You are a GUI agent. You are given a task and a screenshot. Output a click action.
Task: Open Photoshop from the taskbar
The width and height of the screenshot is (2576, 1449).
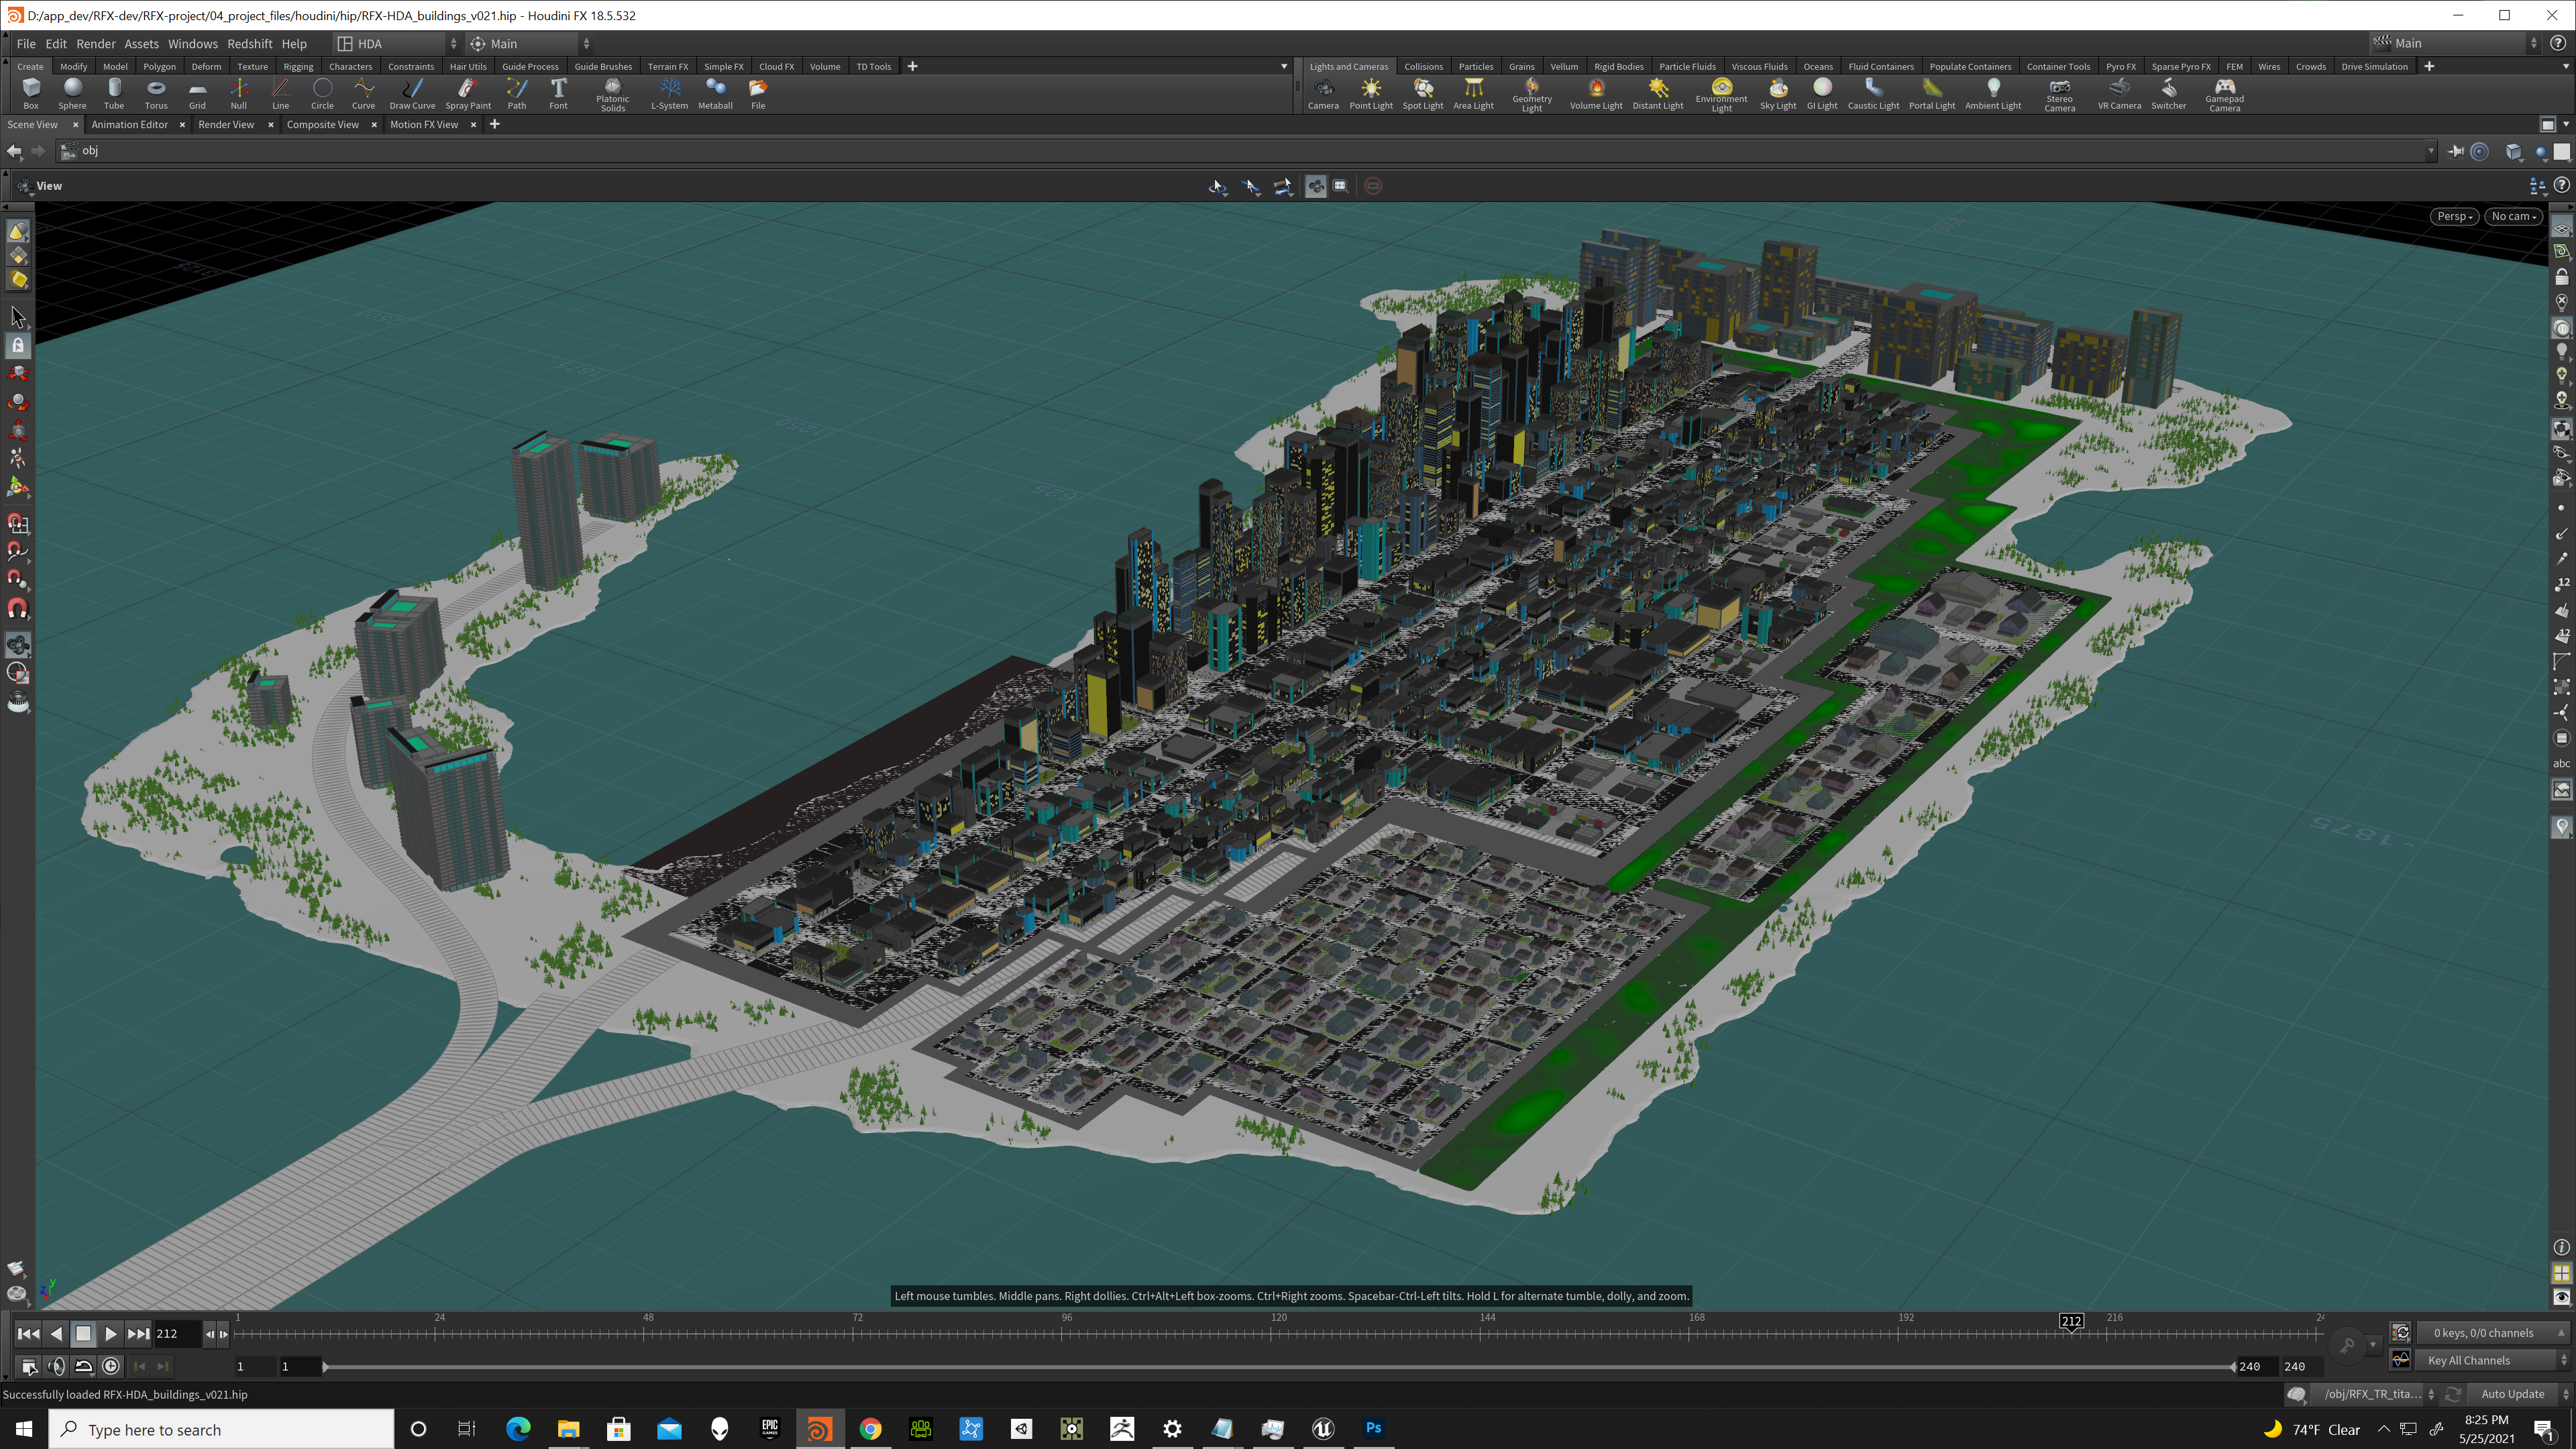tap(1373, 1428)
